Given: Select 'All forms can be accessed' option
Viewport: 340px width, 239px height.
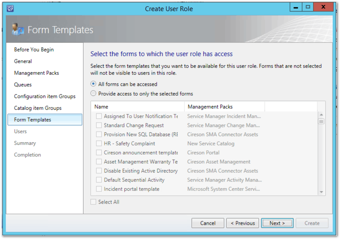Looking at the screenshot, I should point(93,84).
